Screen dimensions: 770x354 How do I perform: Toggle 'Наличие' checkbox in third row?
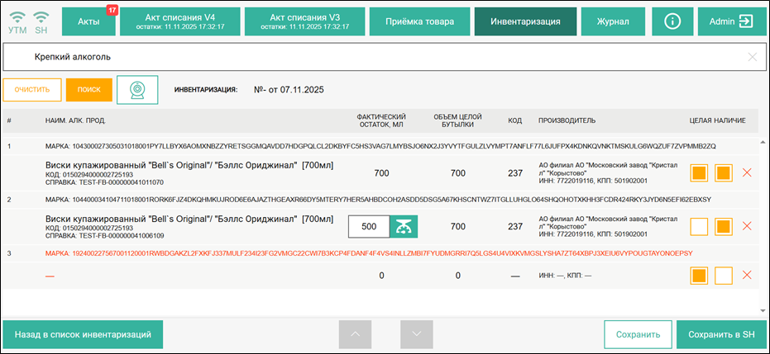click(x=724, y=276)
